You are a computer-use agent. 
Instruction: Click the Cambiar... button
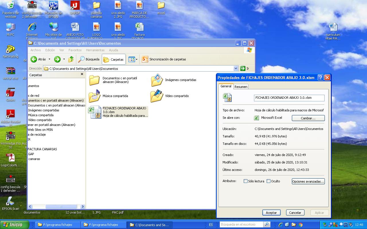308,118
